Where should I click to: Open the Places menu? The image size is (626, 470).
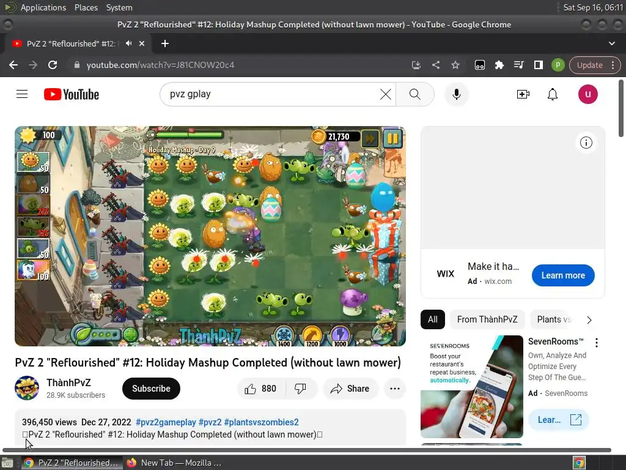(x=86, y=7)
